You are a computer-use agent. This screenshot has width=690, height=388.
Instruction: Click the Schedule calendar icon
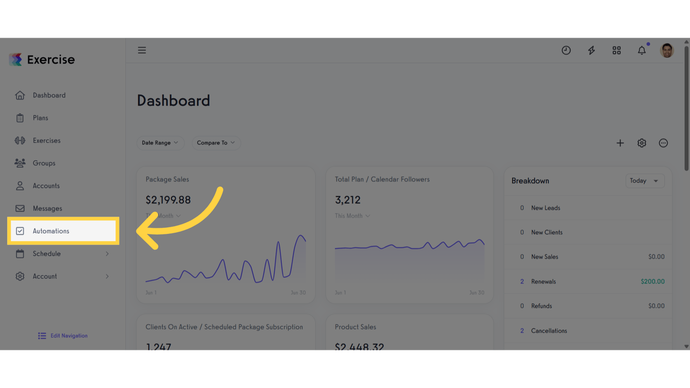[x=20, y=254]
